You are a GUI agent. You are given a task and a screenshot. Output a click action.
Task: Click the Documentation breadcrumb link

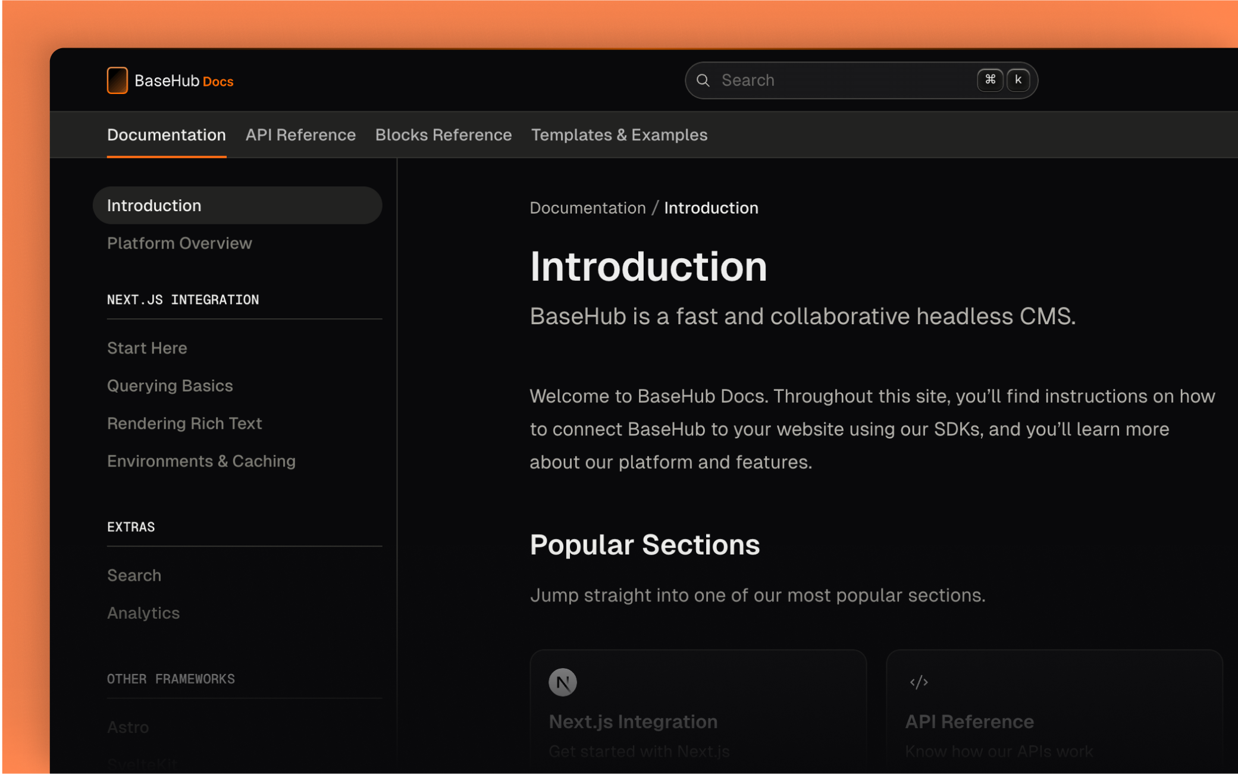(588, 208)
